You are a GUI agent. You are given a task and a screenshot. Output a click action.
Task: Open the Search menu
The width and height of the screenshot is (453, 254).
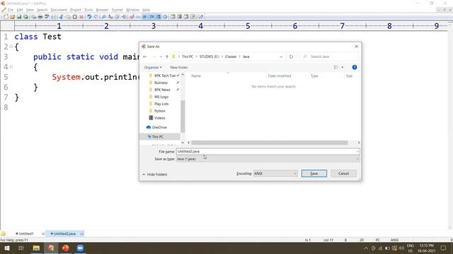[42, 10]
